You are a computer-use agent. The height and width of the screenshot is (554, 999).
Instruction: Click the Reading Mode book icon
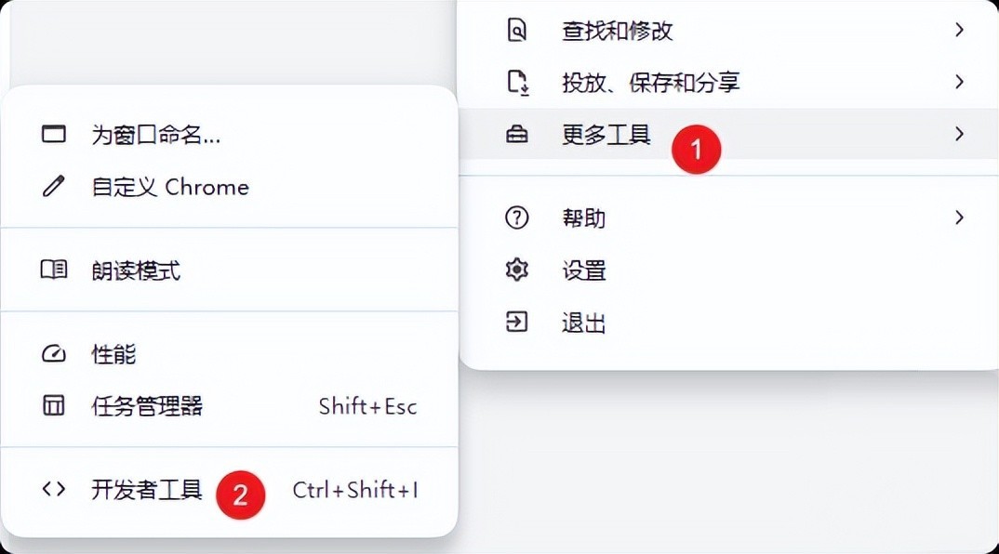point(54,270)
